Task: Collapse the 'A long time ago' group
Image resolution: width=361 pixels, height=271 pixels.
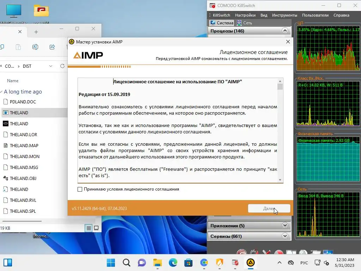Action: (1, 92)
